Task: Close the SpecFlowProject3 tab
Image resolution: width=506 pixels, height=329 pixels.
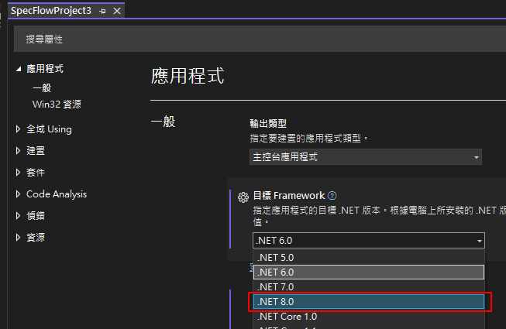Action: click(x=117, y=12)
